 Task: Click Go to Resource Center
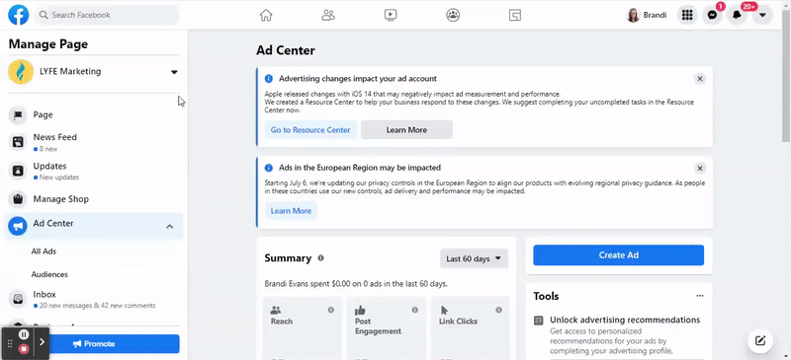tap(310, 130)
